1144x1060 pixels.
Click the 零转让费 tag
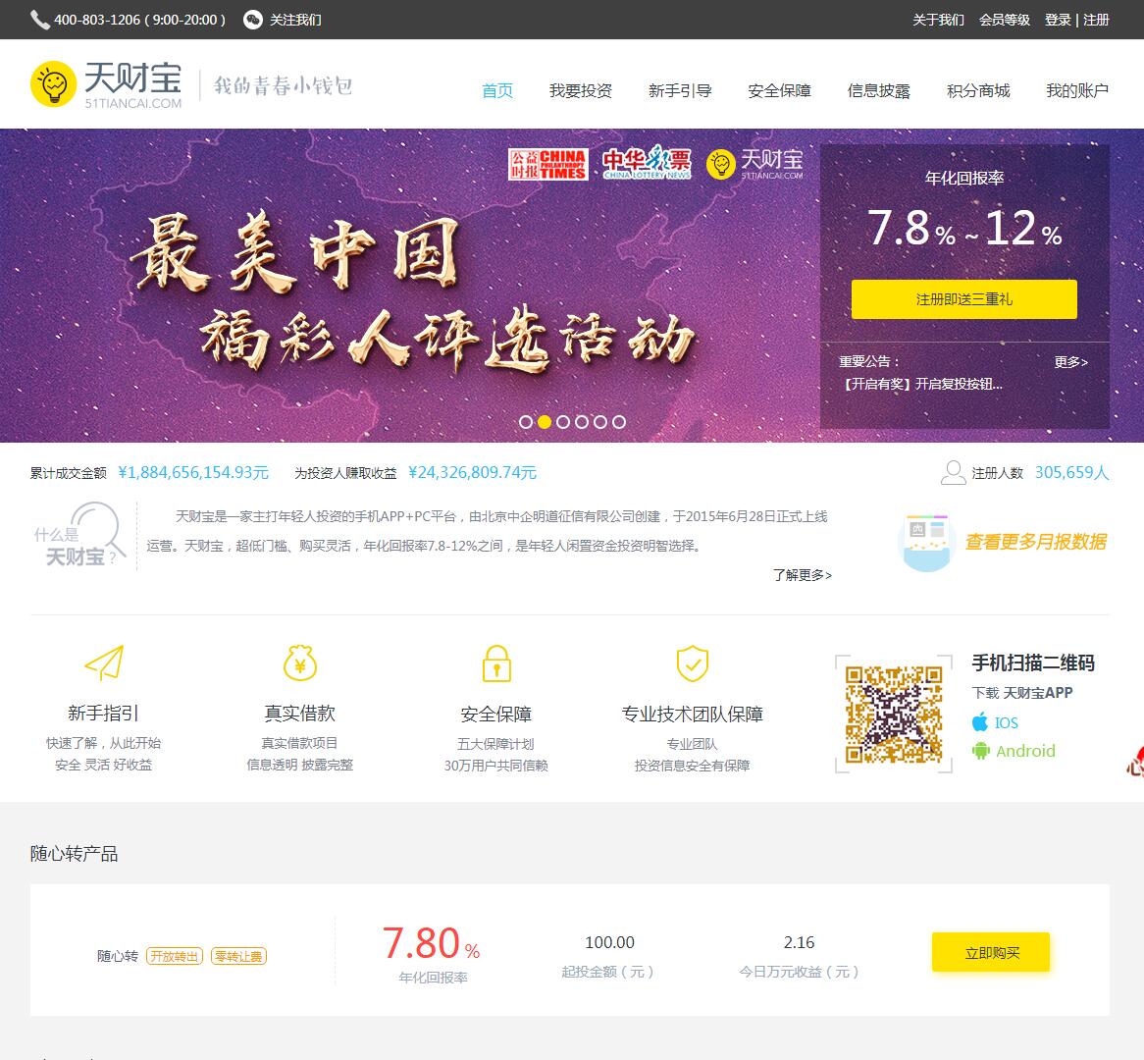pyautogui.click(x=238, y=956)
